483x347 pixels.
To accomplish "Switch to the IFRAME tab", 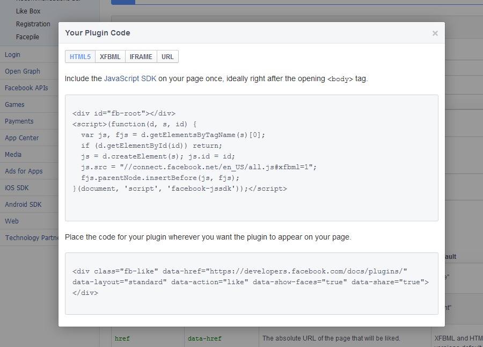I will [141, 57].
